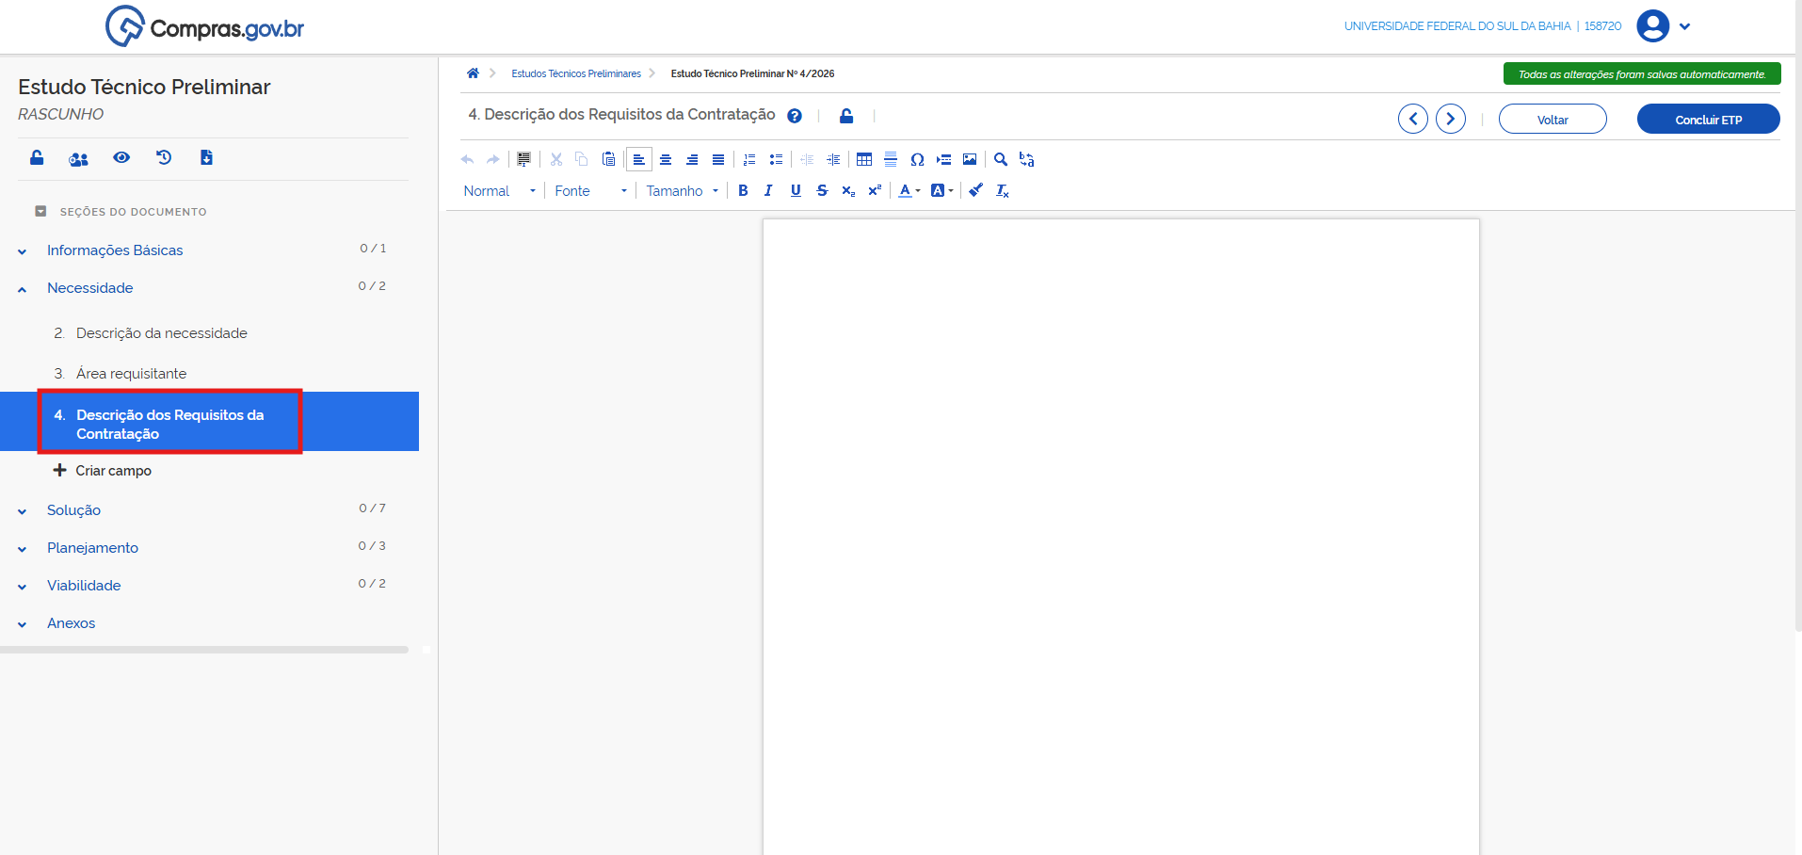Click the paste clipboard icon
The height and width of the screenshot is (855, 1802).
(x=608, y=159)
